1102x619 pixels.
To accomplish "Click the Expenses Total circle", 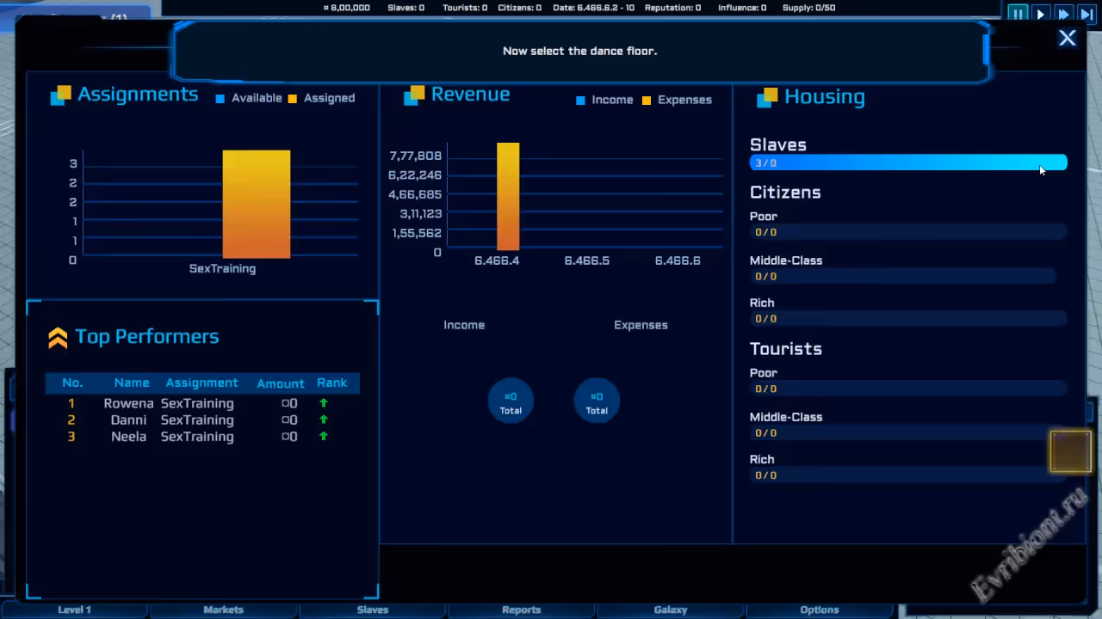I will (597, 401).
